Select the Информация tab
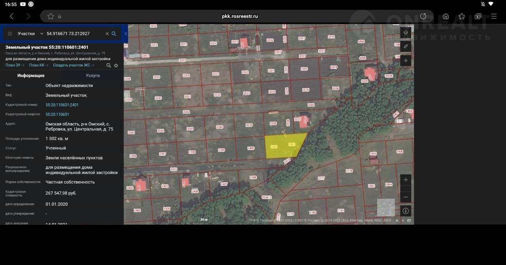Viewport: 506px width, 265px height. pyautogui.click(x=31, y=76)
